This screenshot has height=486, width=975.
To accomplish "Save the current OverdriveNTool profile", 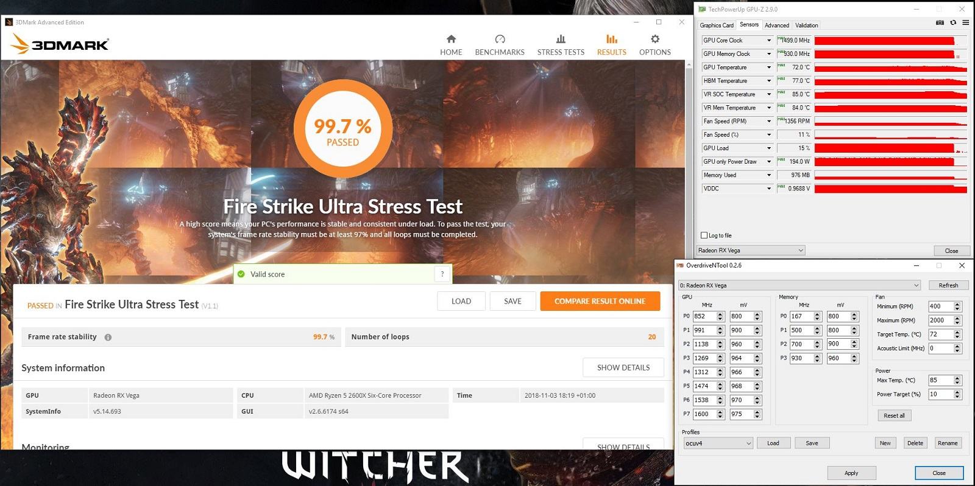I will pyautogui.click(x=812, y=443).
